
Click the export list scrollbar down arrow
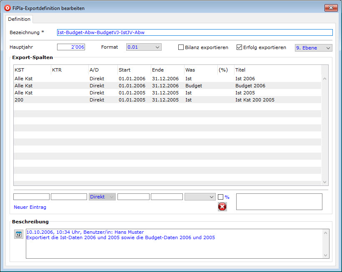coord(325,182)
